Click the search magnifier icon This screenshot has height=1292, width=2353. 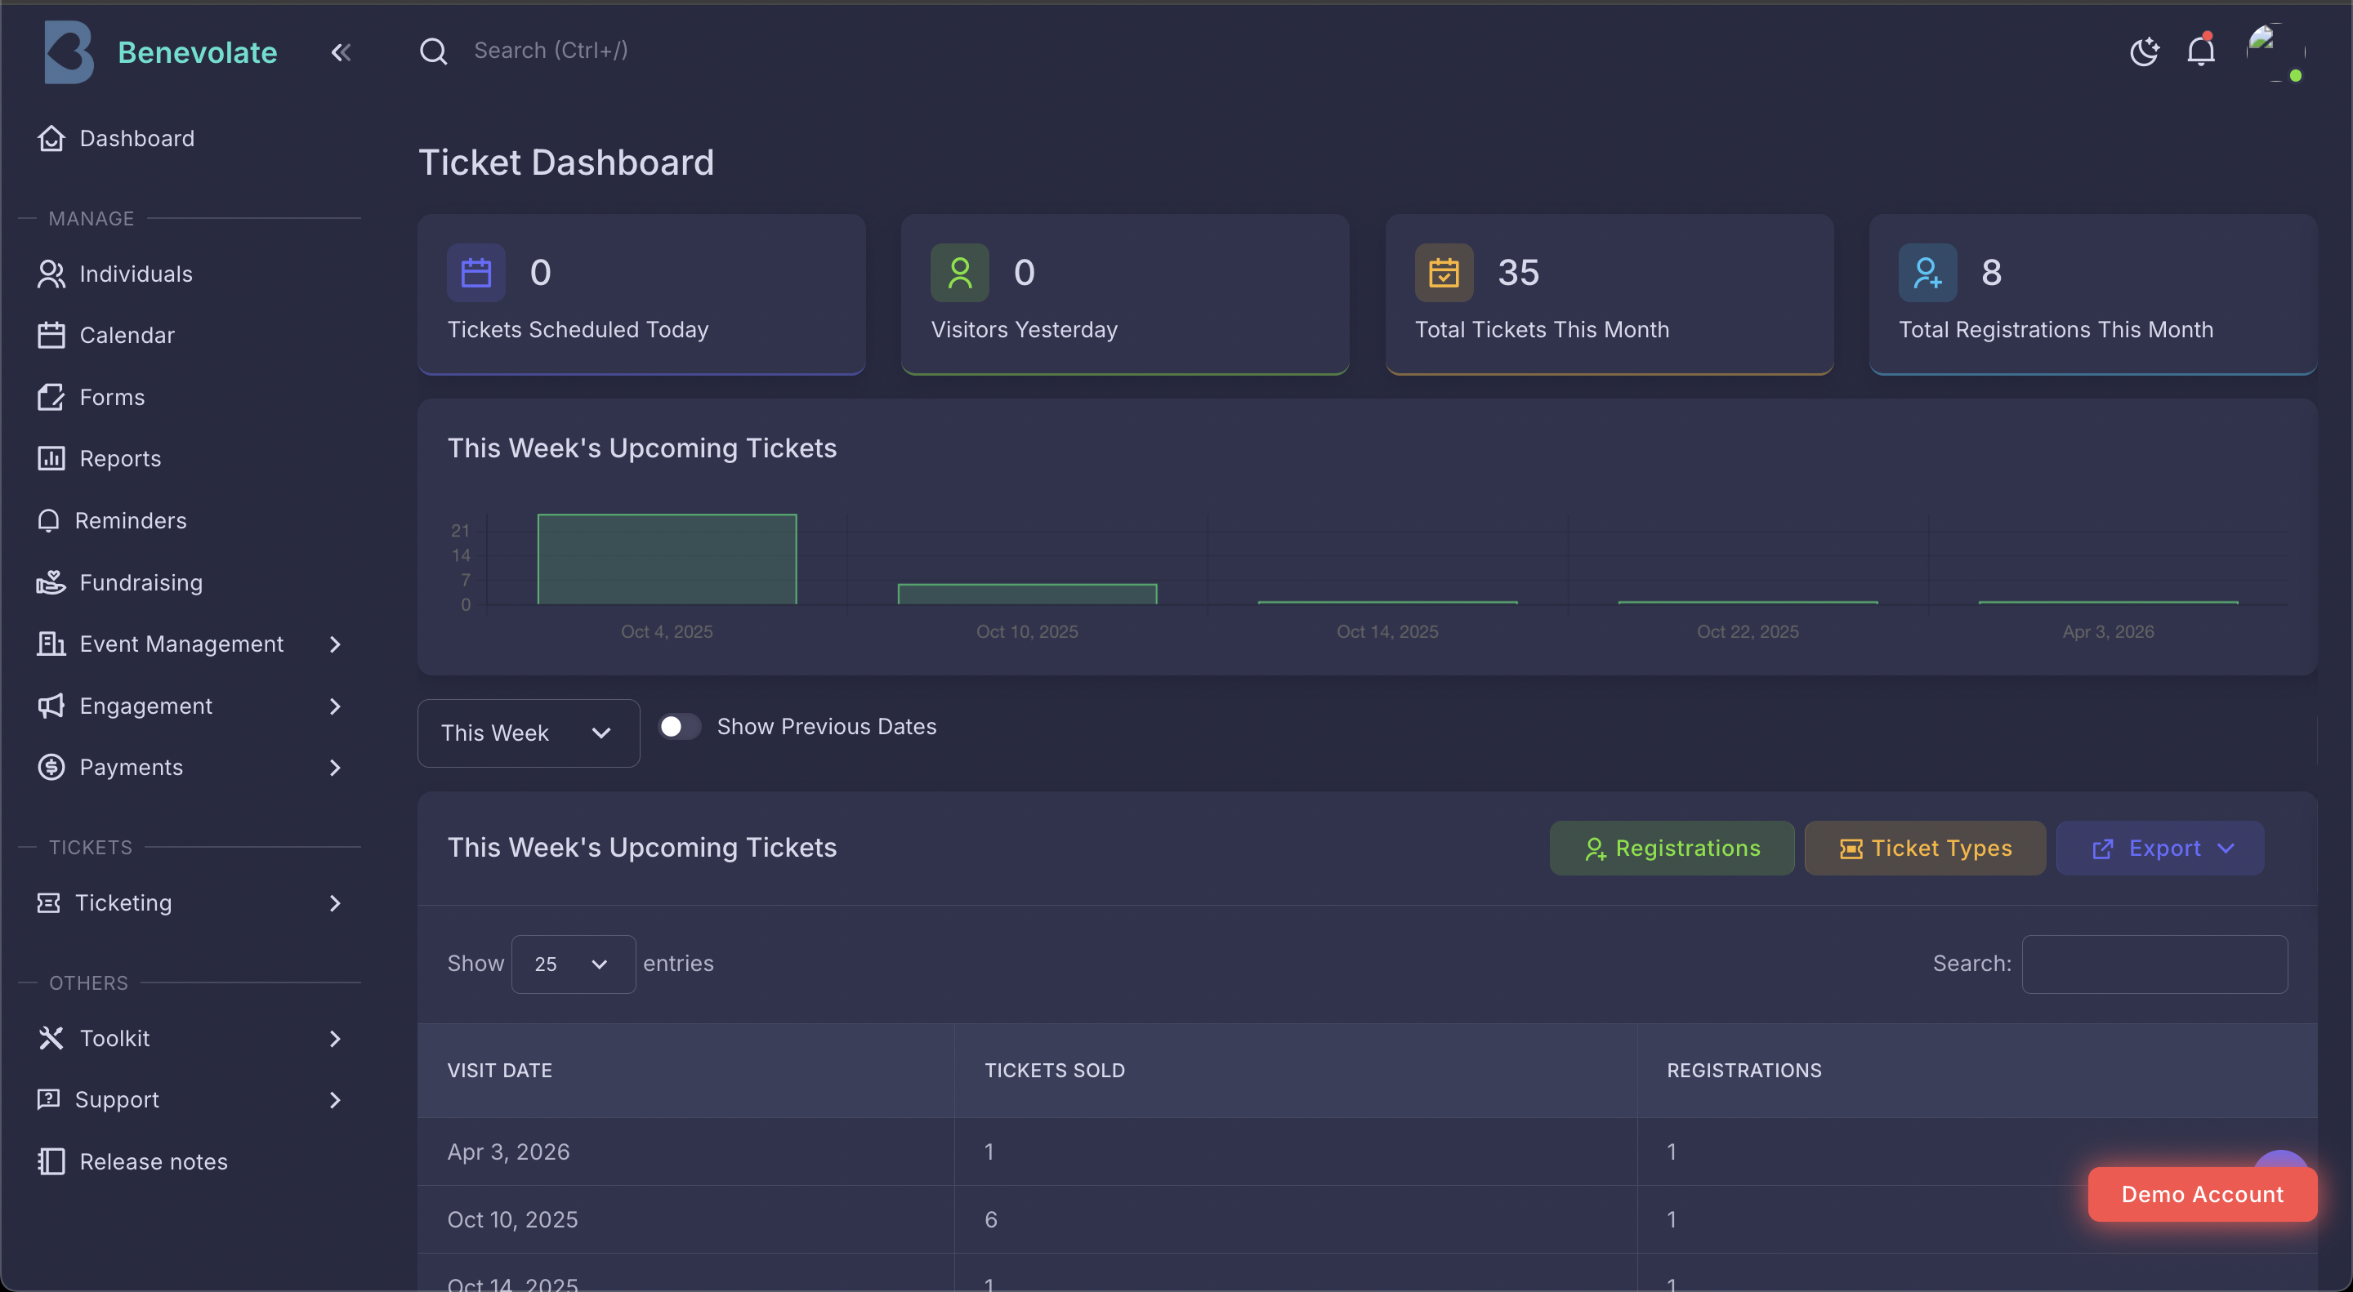(x=434, y=51)
